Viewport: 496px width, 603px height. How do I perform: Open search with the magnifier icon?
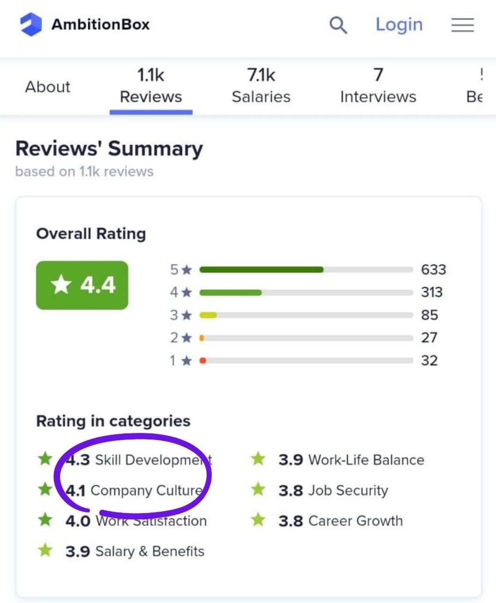(x=338, y=25)
